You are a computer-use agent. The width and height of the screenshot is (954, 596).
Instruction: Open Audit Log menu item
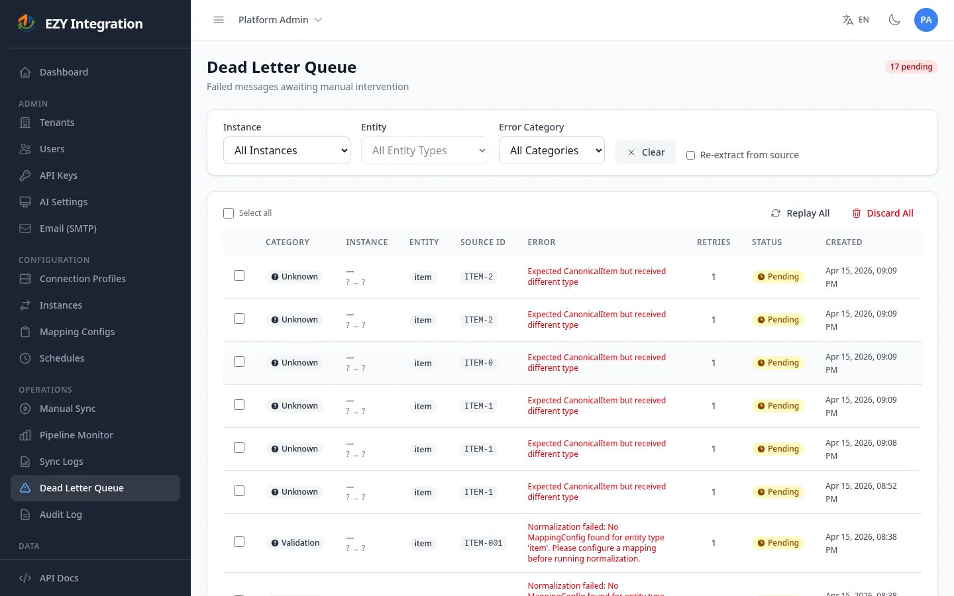95,515
